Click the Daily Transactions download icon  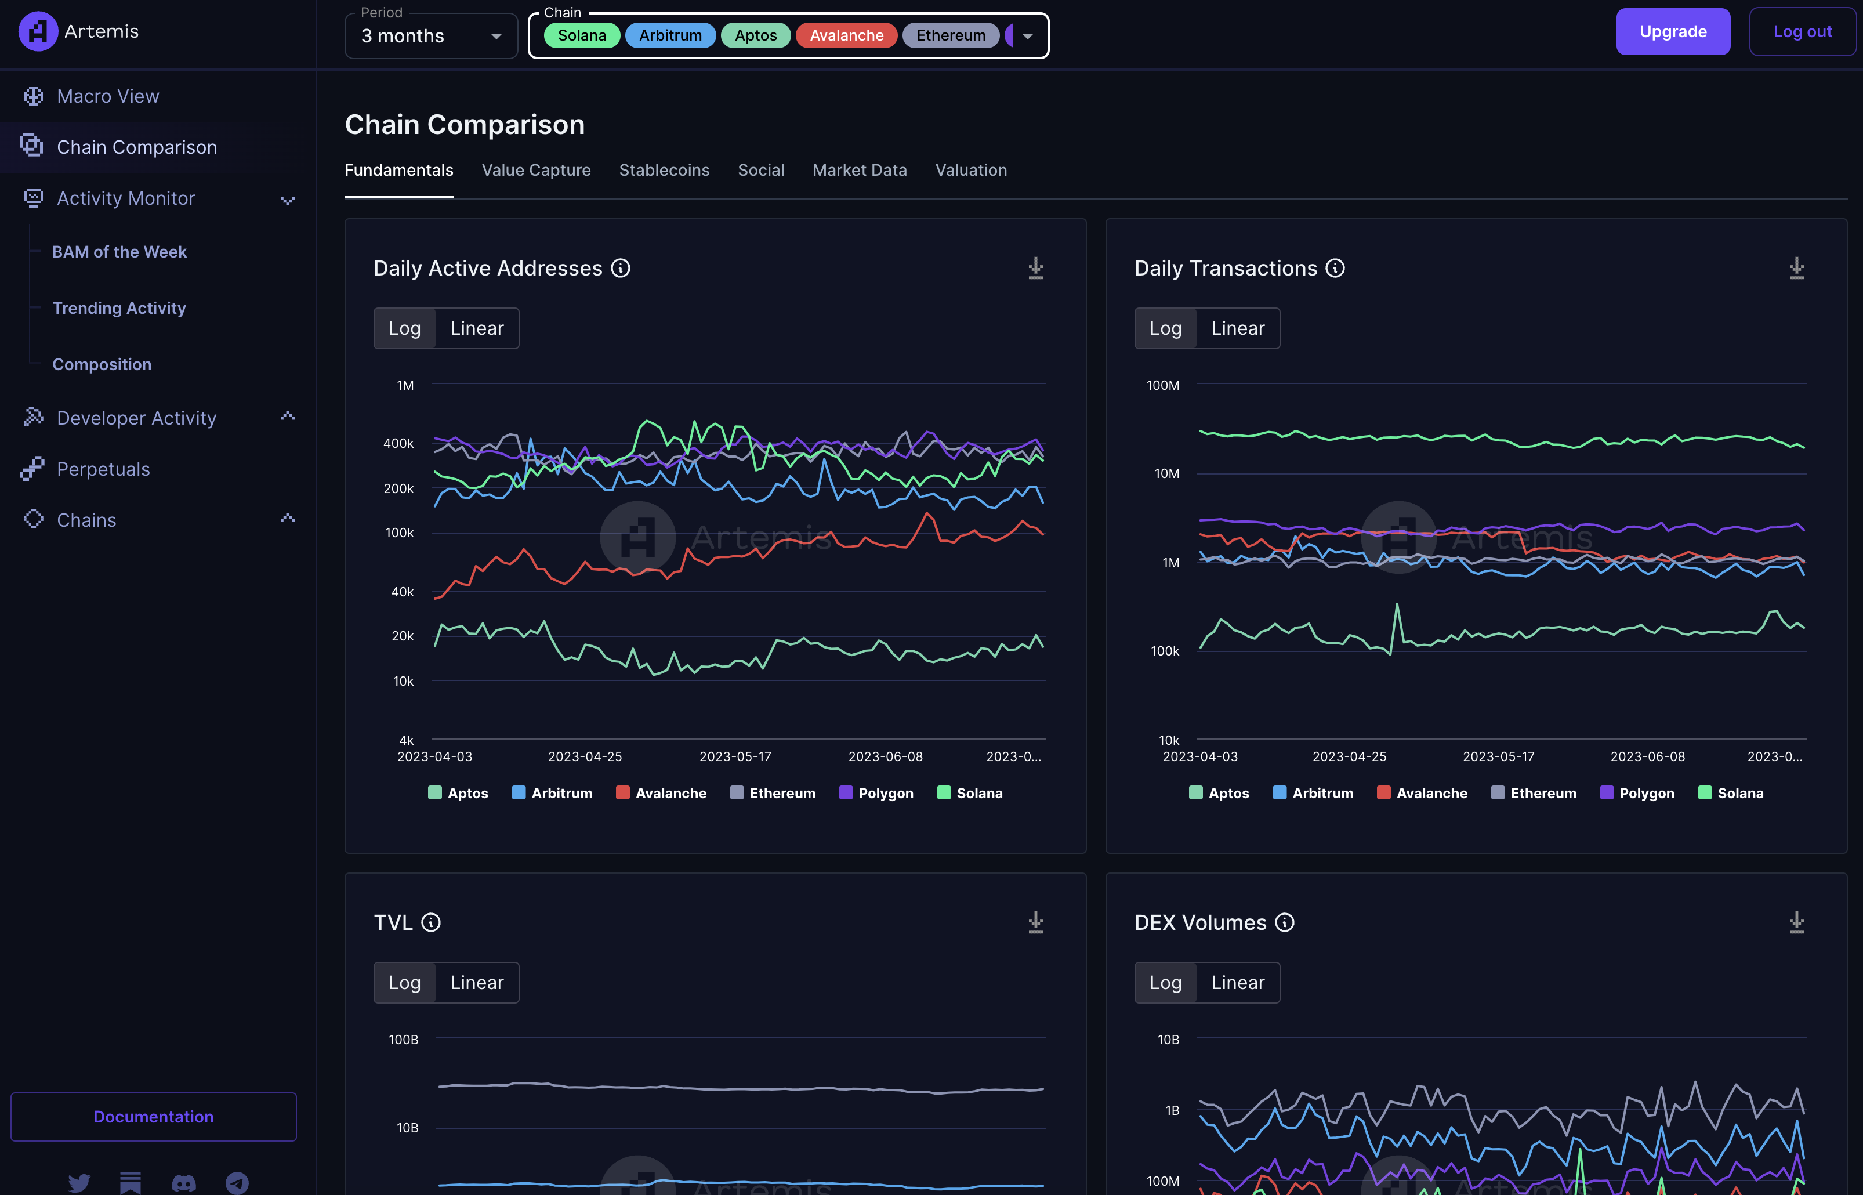coord(1796,269)
